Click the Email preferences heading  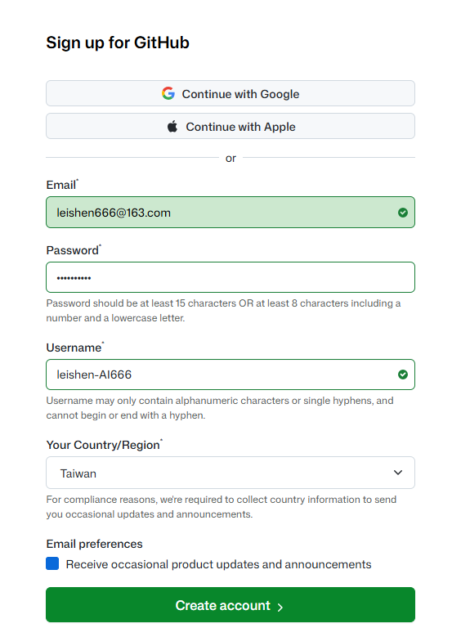[x=95, y=544]
